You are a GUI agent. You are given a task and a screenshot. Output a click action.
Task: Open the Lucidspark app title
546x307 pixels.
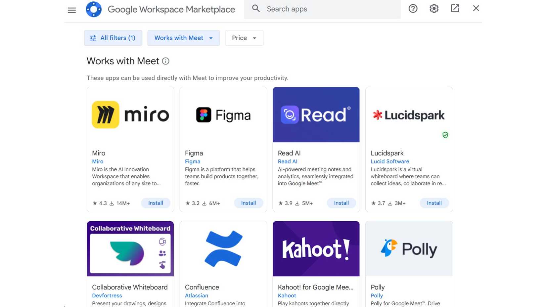point(387,153)
